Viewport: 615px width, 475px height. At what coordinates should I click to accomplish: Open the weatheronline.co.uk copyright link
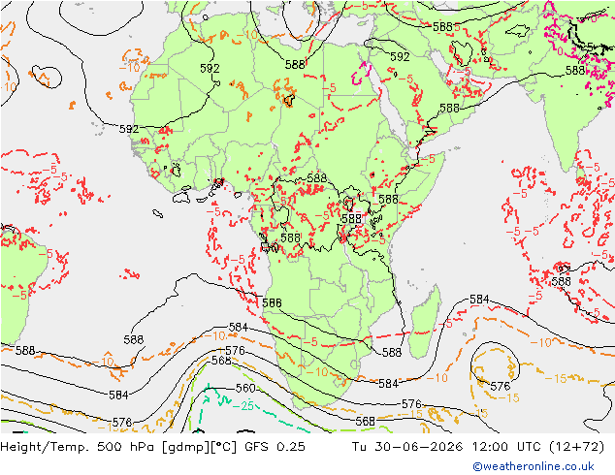[x=534, y=466]
